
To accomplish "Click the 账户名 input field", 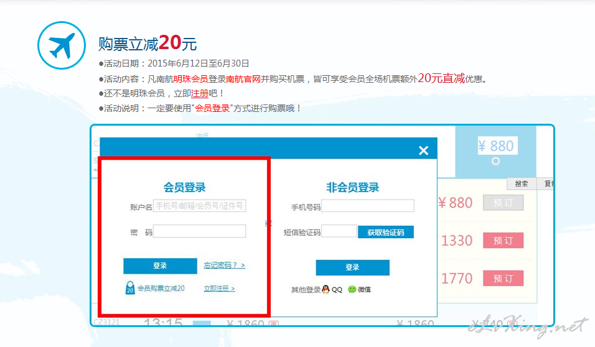I will (200, 206).
